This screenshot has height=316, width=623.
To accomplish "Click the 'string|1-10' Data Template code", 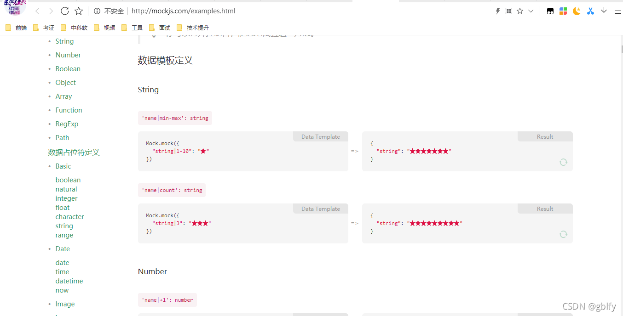I will 243,151.
